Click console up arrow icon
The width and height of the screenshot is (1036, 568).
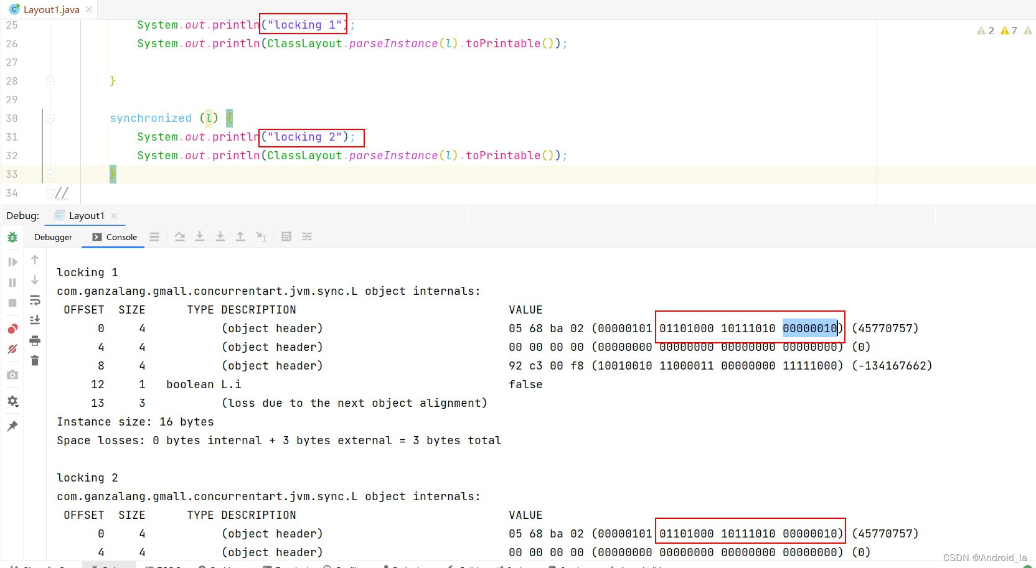click(35, 259)
